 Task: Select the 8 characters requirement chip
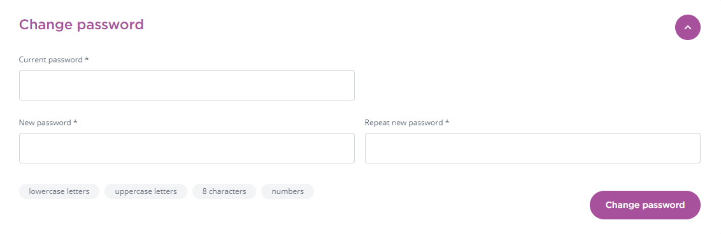pos(224,191)
